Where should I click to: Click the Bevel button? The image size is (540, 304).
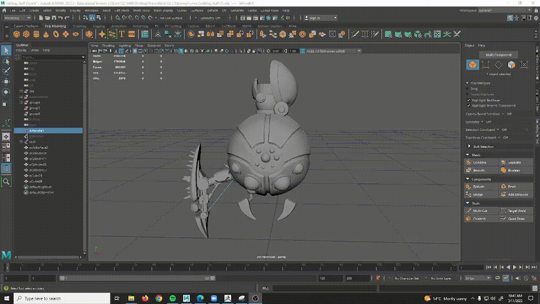[516, 187]
